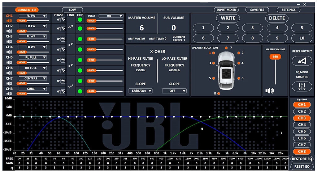The image size is (317, 172).
Task: Invert CH8 phase icon
Action: point(63,91)
